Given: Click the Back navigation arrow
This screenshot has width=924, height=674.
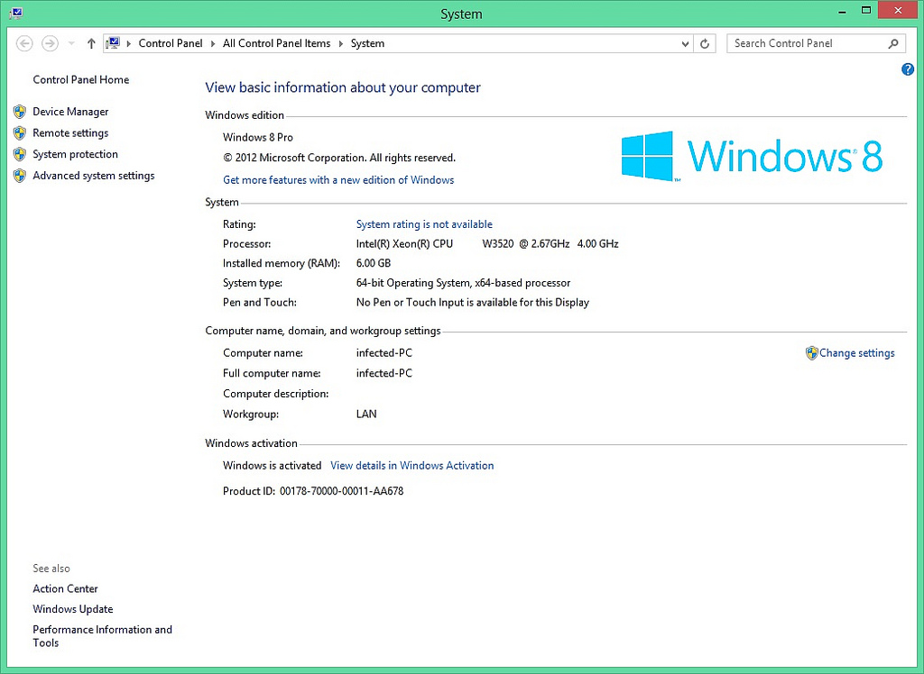Looking at the screenshot, I should pyautogui.click(x=24, y=43).
